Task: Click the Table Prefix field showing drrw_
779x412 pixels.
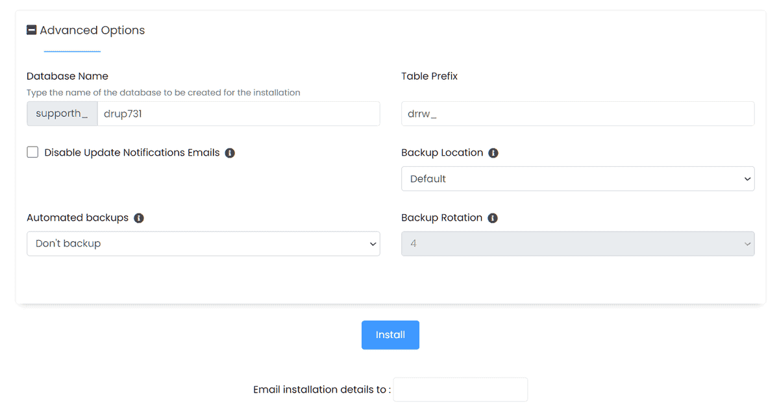Action: pyautogui.click(x=578, y=113)
